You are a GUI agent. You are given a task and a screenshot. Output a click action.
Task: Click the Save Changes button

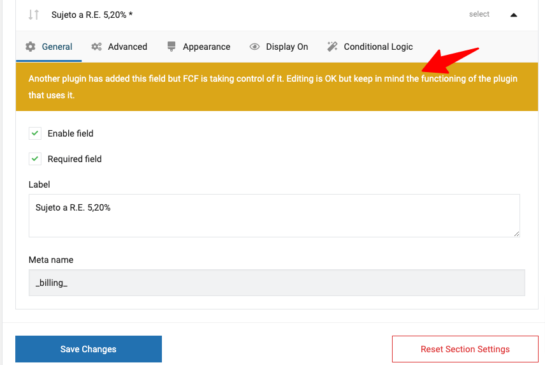[x=89, y=349]
